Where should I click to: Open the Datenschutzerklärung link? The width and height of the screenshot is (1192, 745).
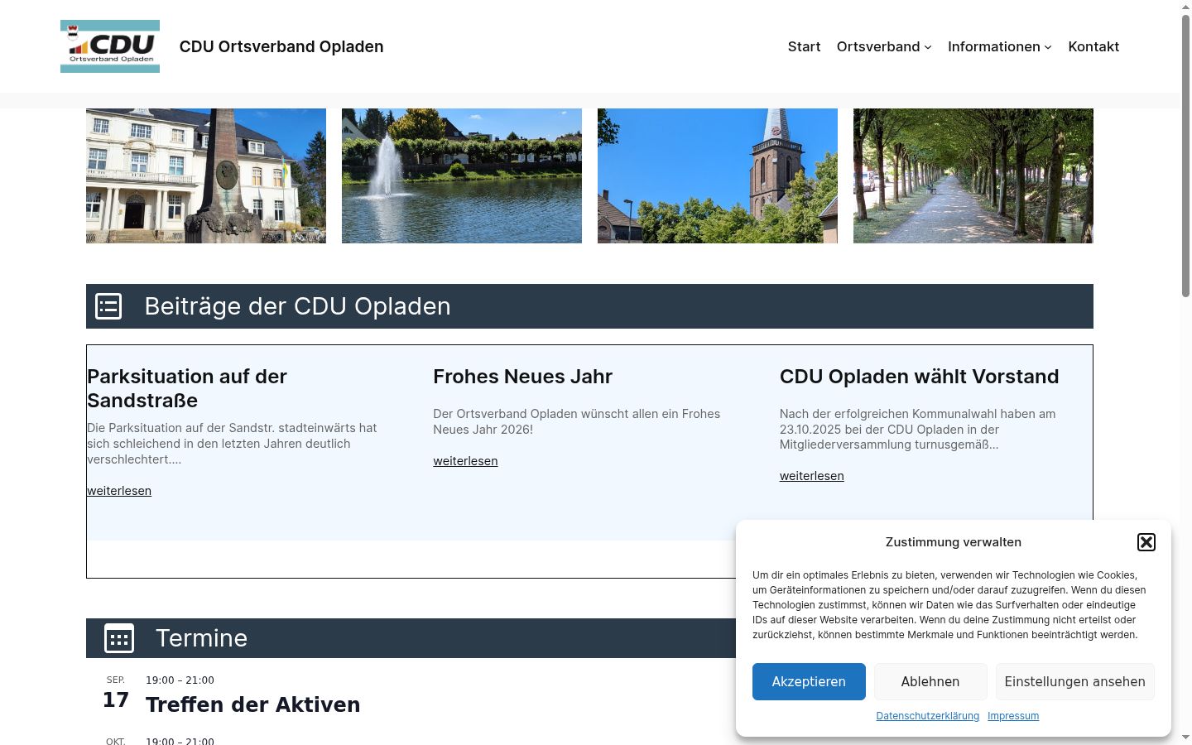928,716
